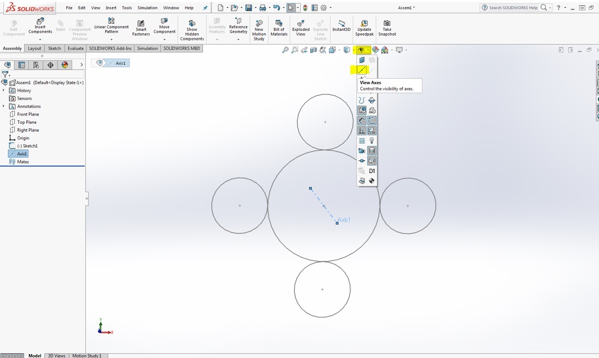Toggle Instant3D mode
599x358 pixels.
point(342,26)
